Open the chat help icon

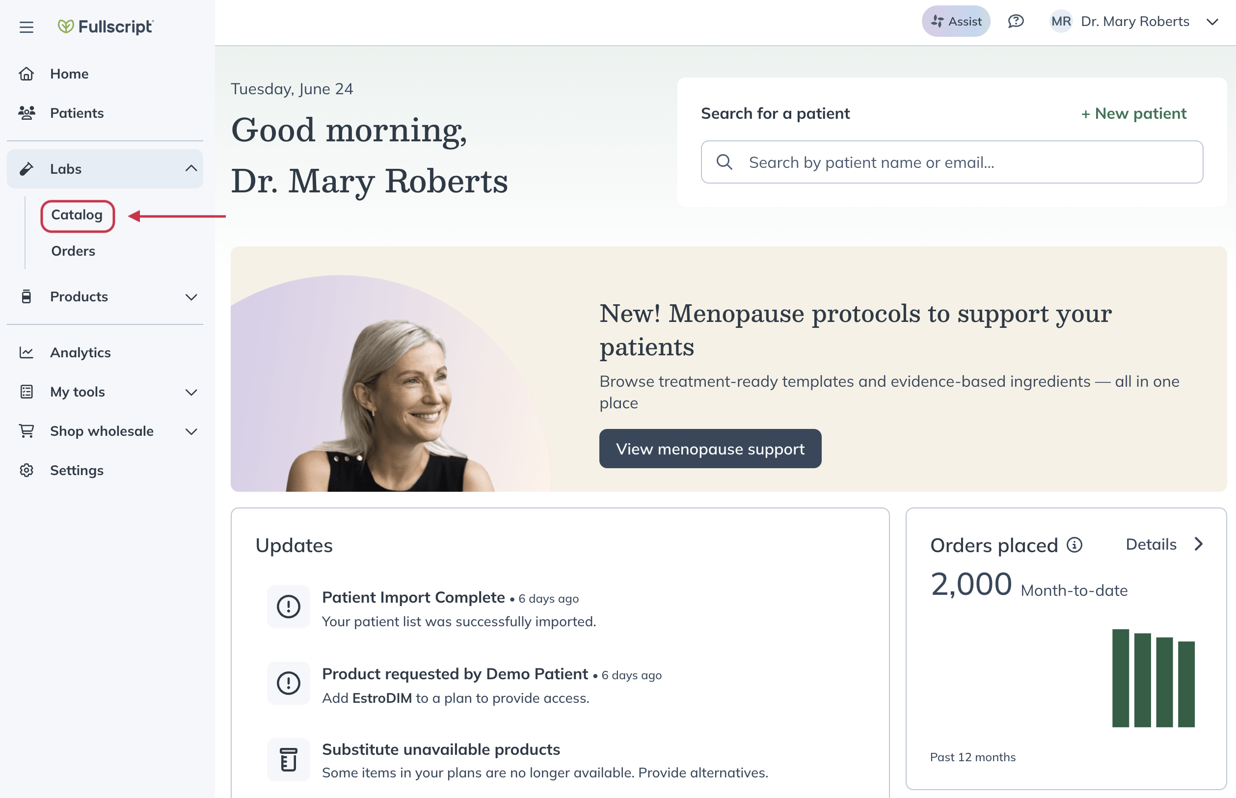[x=1016, y=21]
